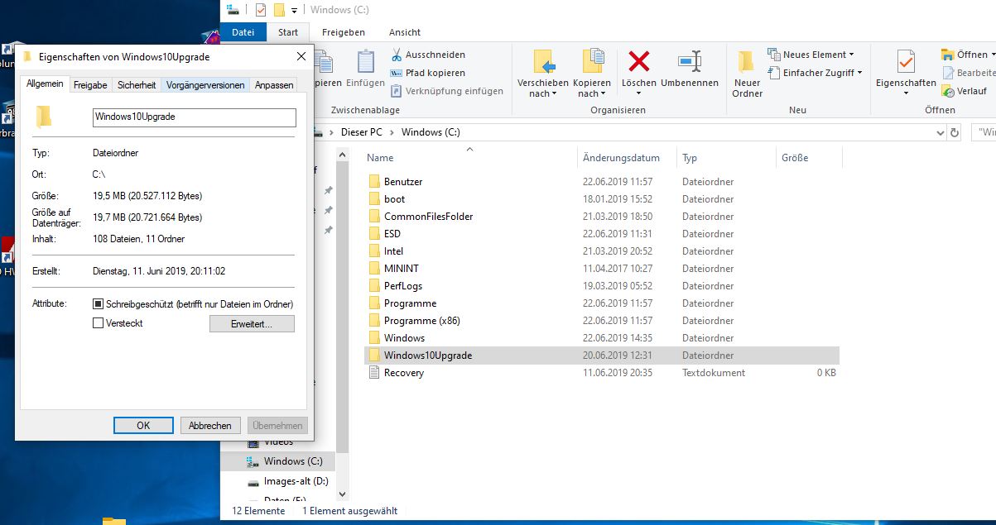Click the Abbrechen button
Image resolution: width=996 pixels, height=525 pixels.
coord(210,426)
